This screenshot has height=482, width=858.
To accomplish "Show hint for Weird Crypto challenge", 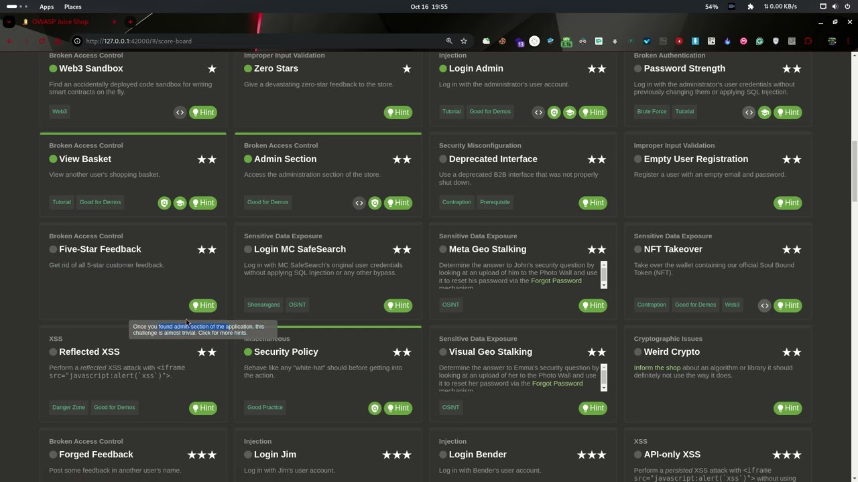I will pyautogui.click(x=788, y=408).
